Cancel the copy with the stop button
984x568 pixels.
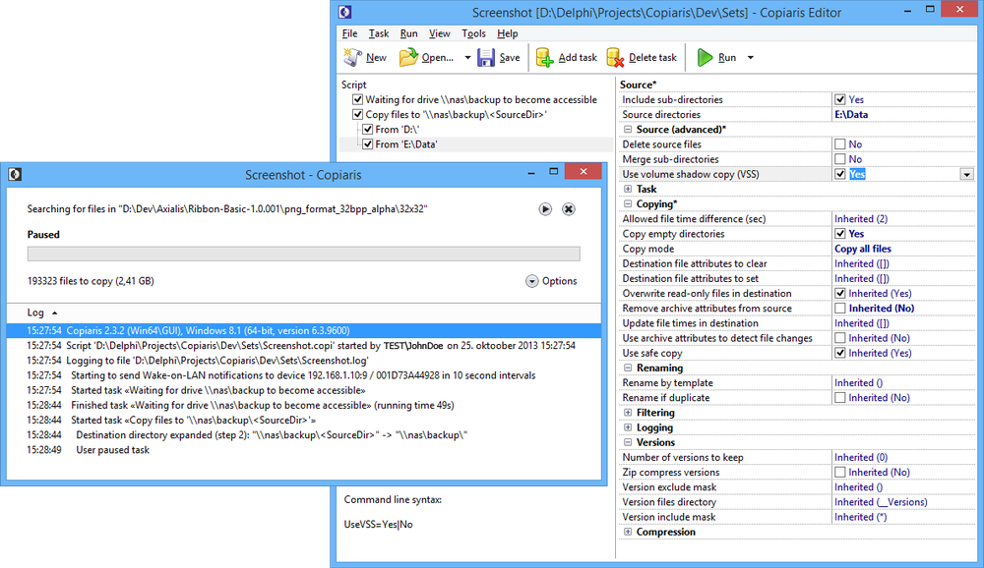[569, 208]
